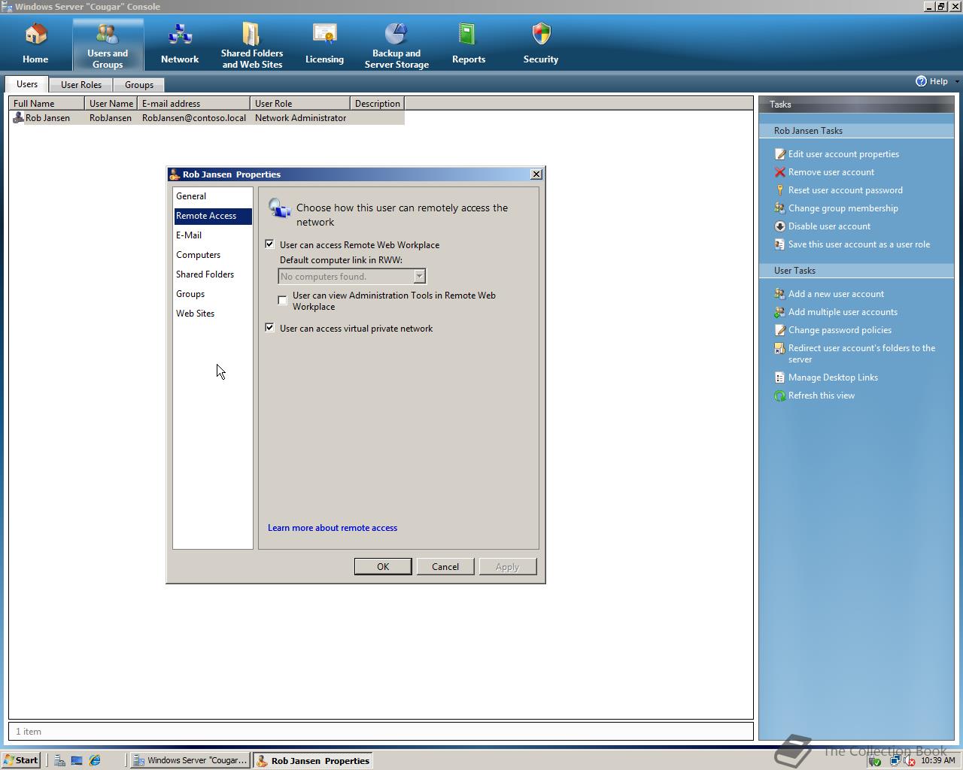Image resolution: width=963 pixels, height=770 pixels.
Task: Click the OK button
Action: [383, 566]
